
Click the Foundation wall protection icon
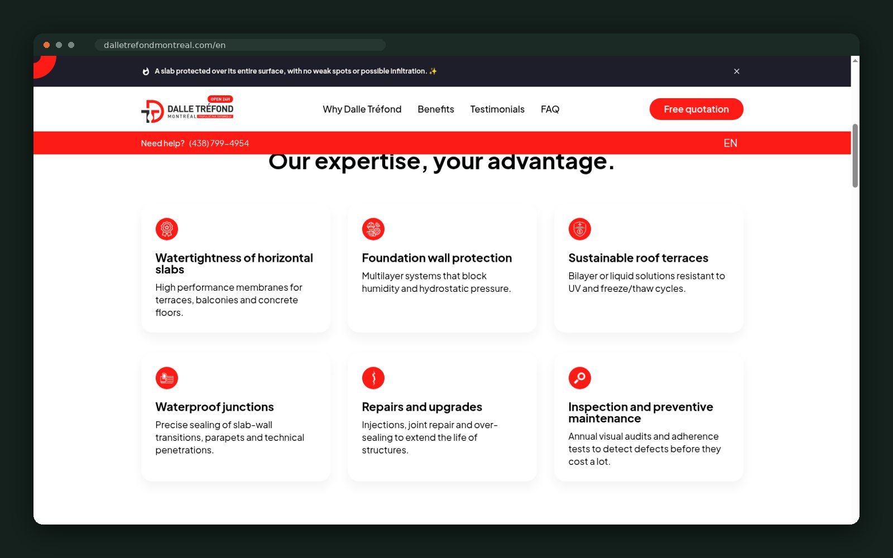pyautogui.click(x=373, y=229)
